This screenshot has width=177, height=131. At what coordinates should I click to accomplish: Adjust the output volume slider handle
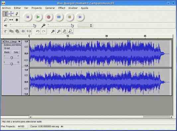(35, 26)
